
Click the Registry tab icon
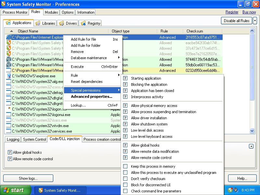[84, 23]
